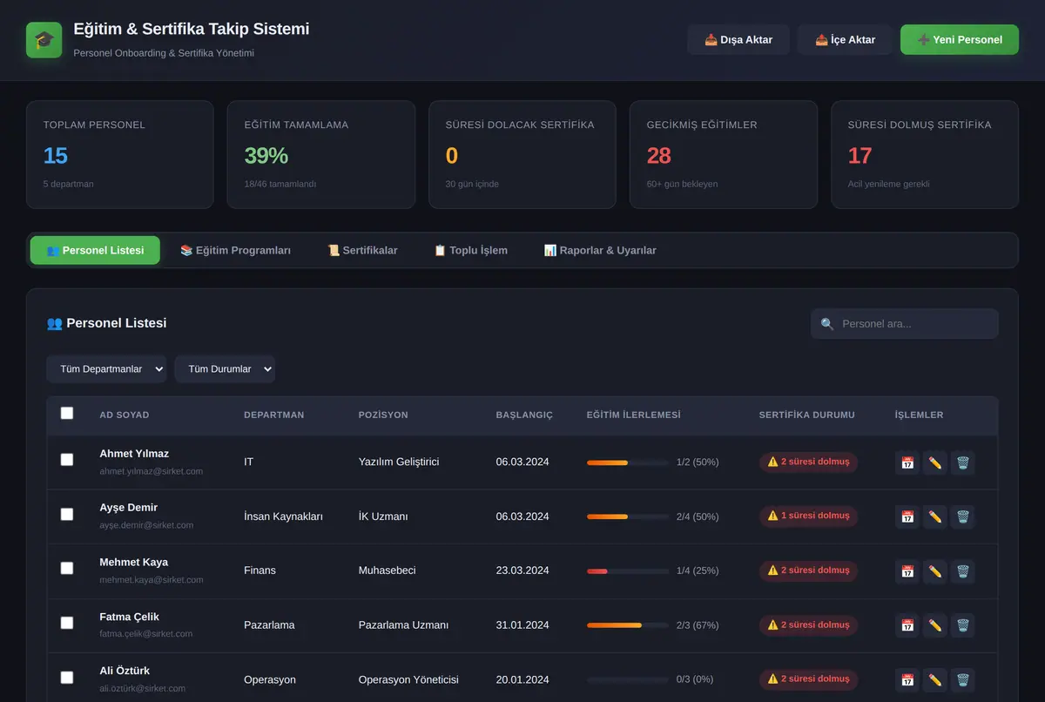
Task: Edit Ayşe Demir with pencil icon
Action: click(935, 516)
